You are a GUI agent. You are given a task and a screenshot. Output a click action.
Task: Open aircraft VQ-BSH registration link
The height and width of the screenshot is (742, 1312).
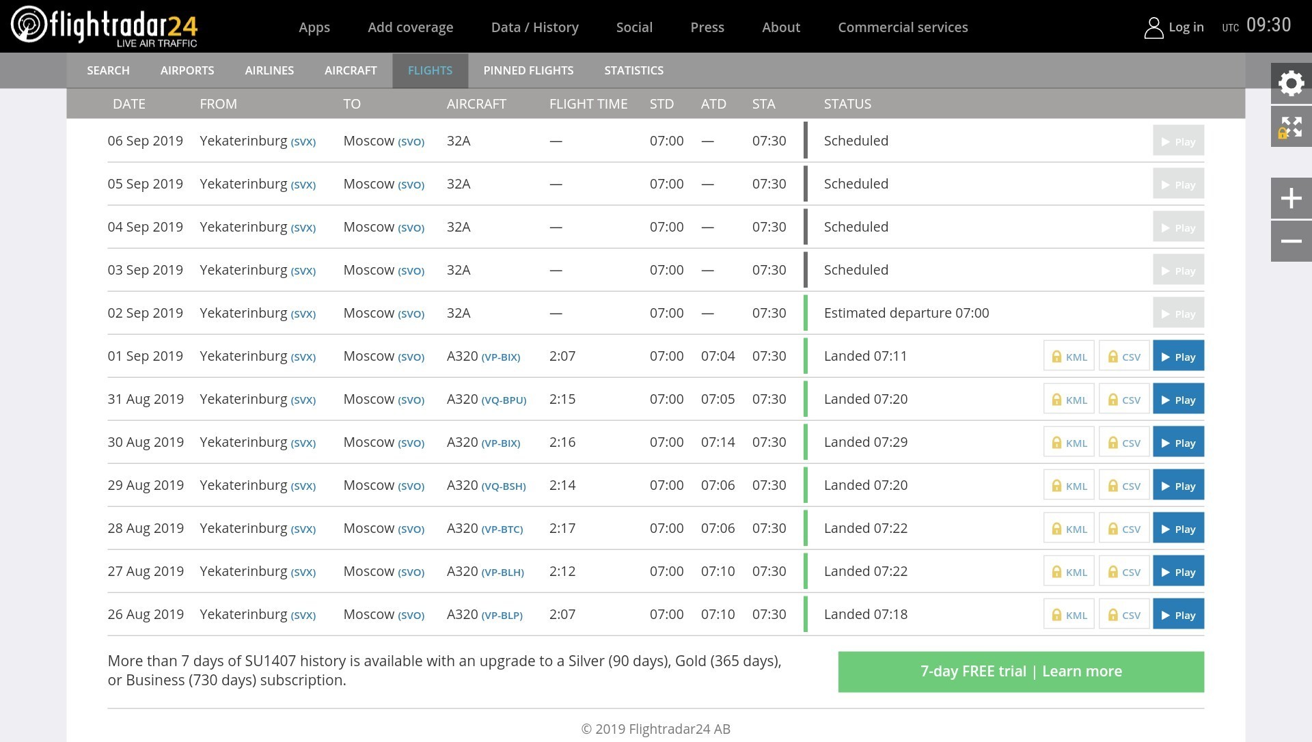504,486
